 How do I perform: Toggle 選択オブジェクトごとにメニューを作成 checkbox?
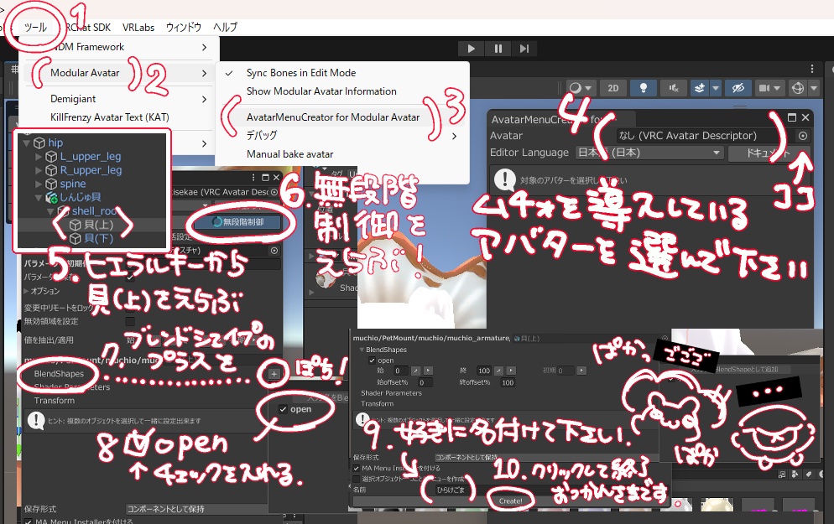pos(357,479)
